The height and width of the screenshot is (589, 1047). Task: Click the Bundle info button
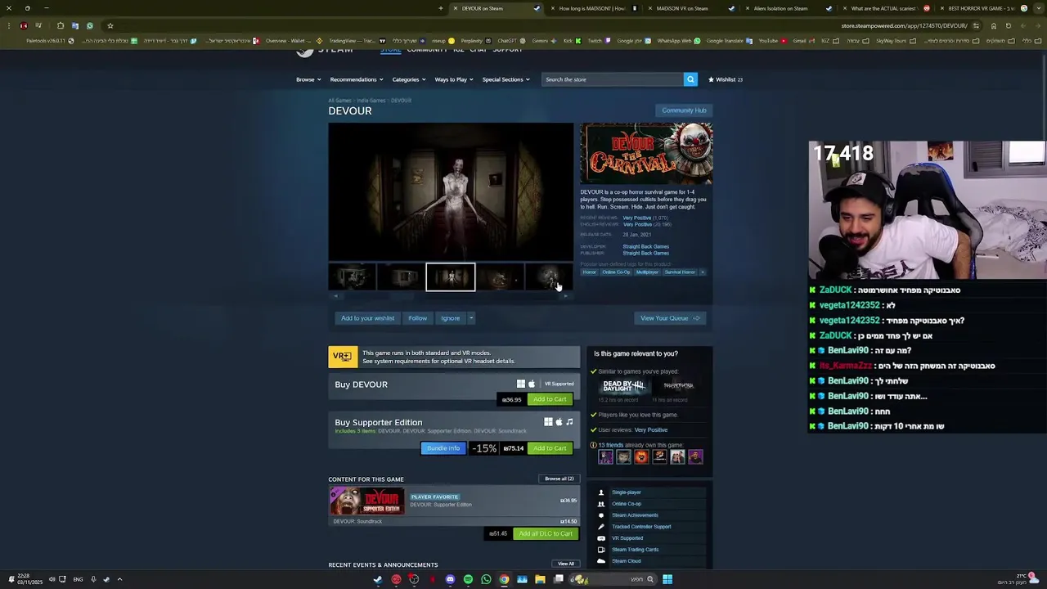click(443, 448)
